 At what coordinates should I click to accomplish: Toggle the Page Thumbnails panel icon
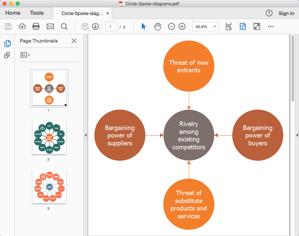click(x=7, y=43)
